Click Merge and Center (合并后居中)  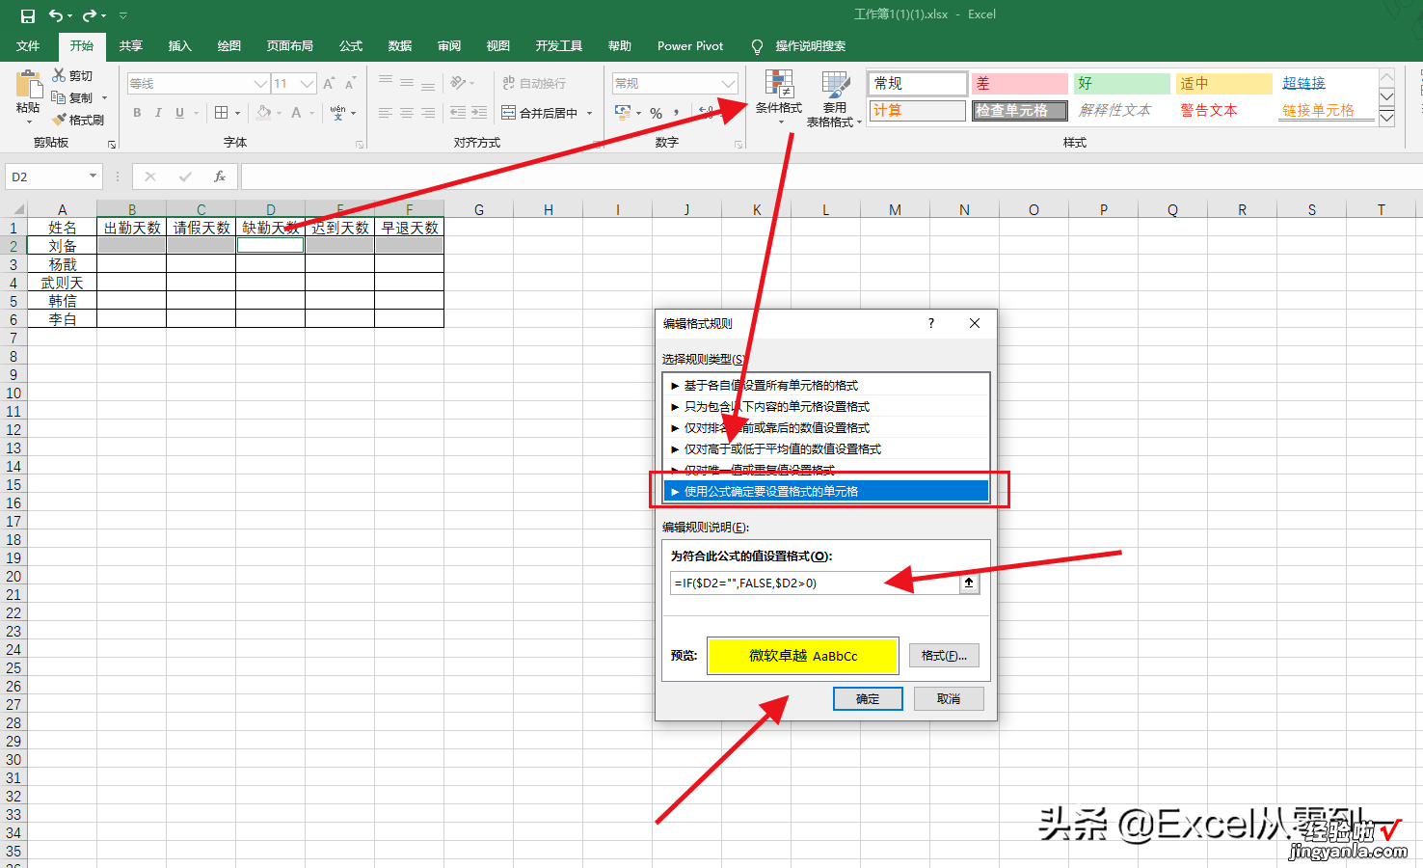540,113
